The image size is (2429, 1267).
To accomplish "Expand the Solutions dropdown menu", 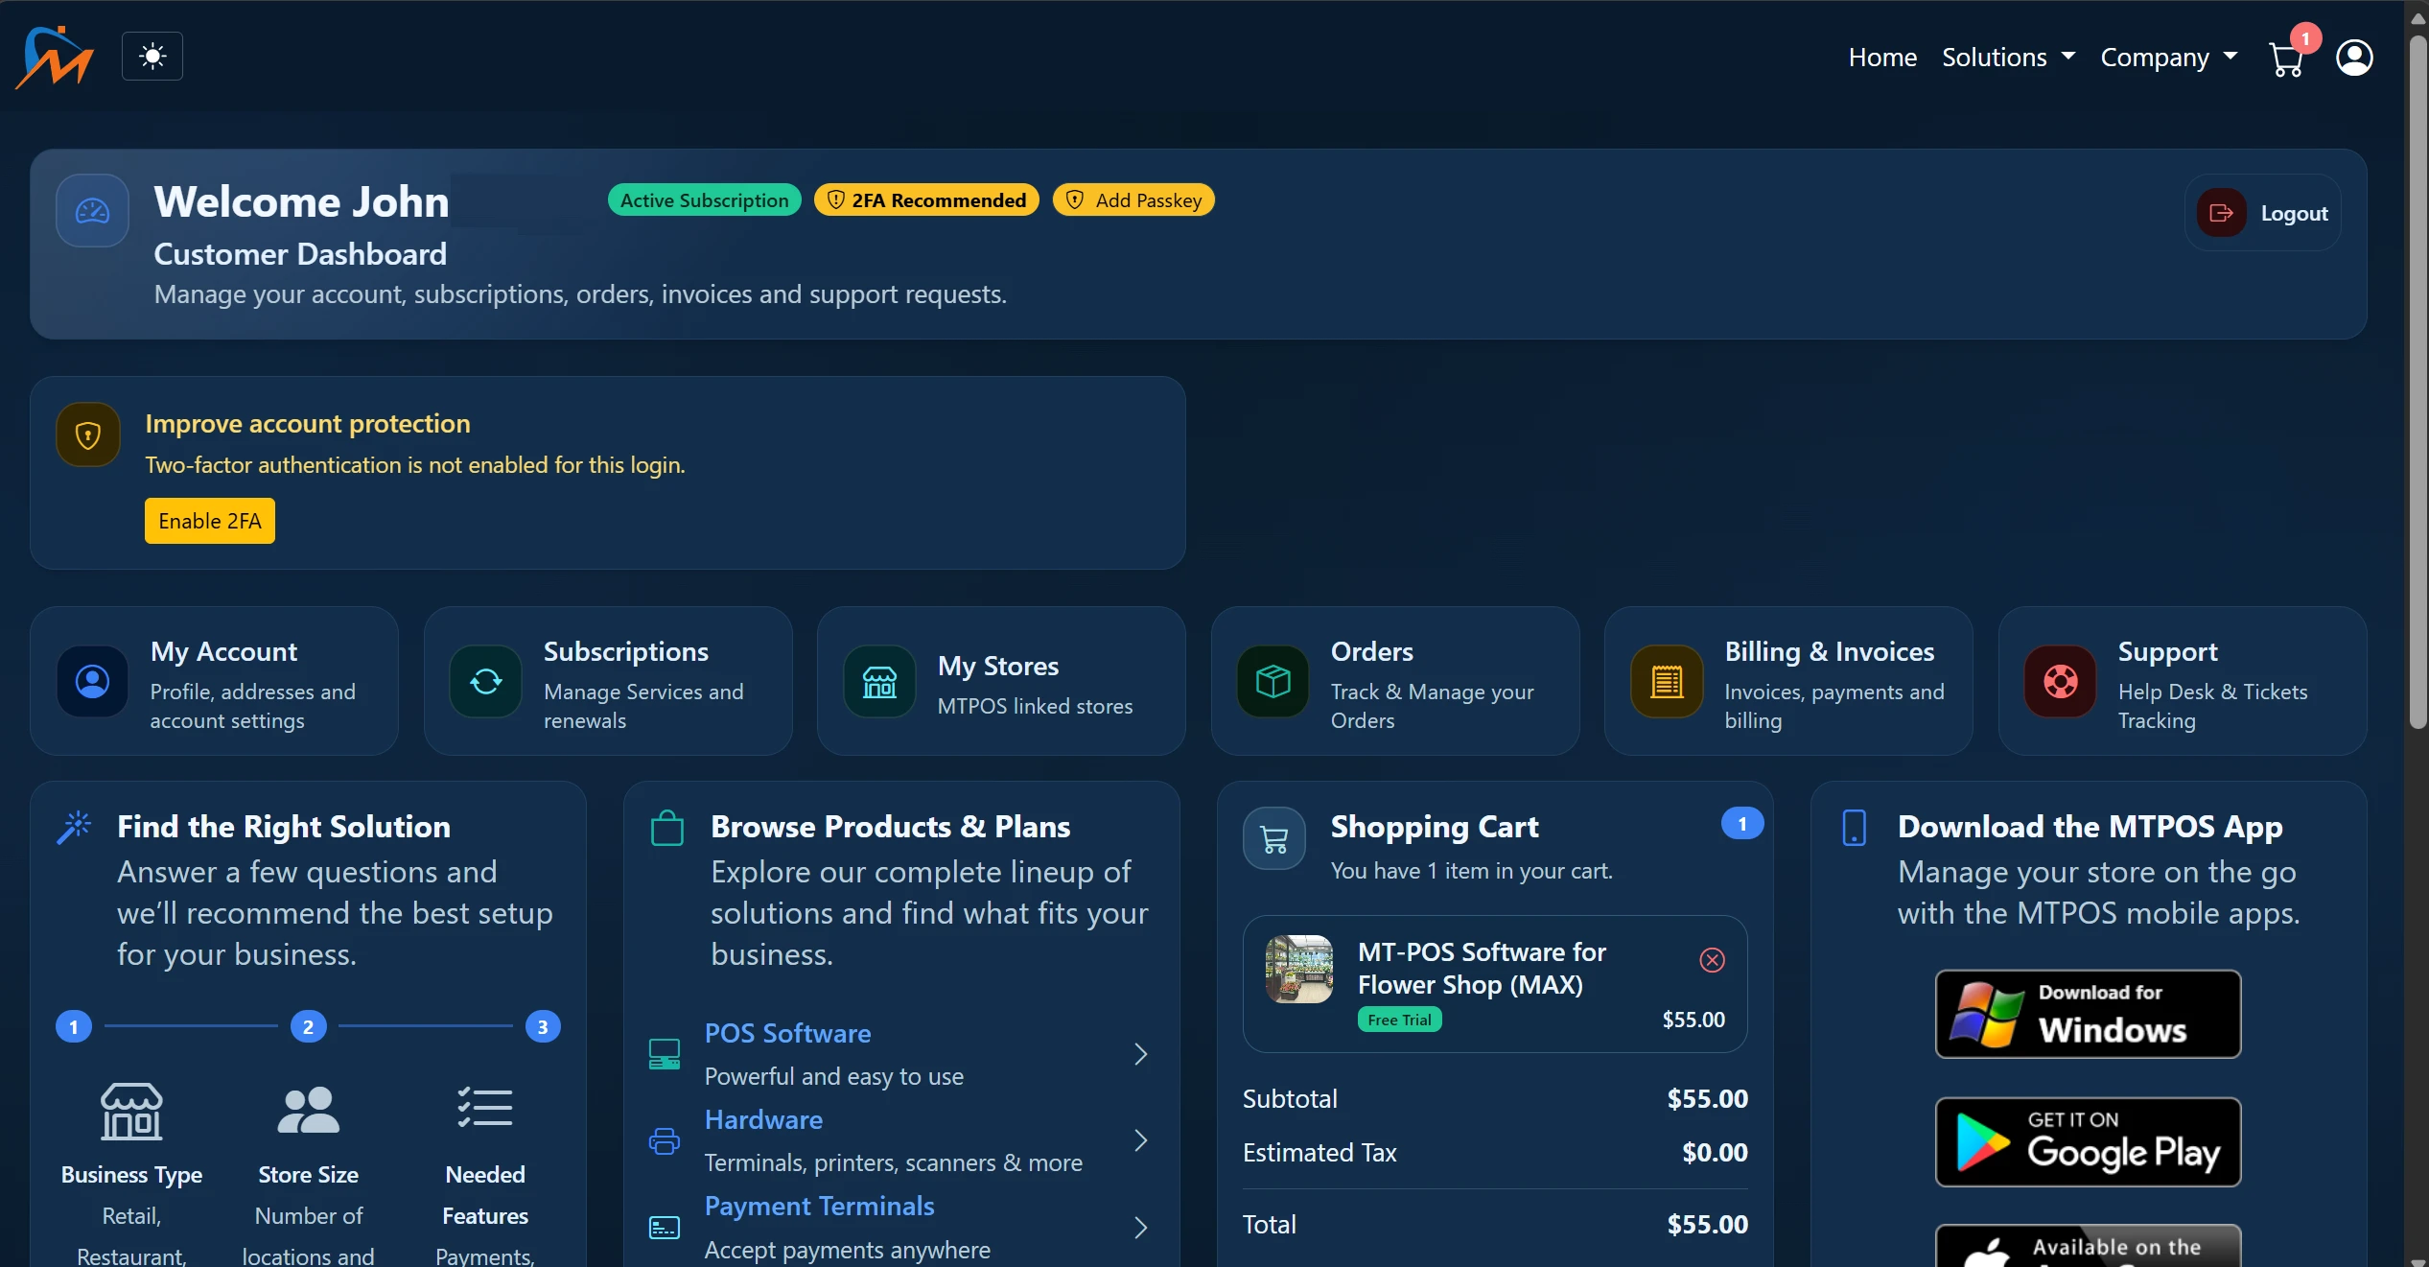I will [x=2009, y=58].
